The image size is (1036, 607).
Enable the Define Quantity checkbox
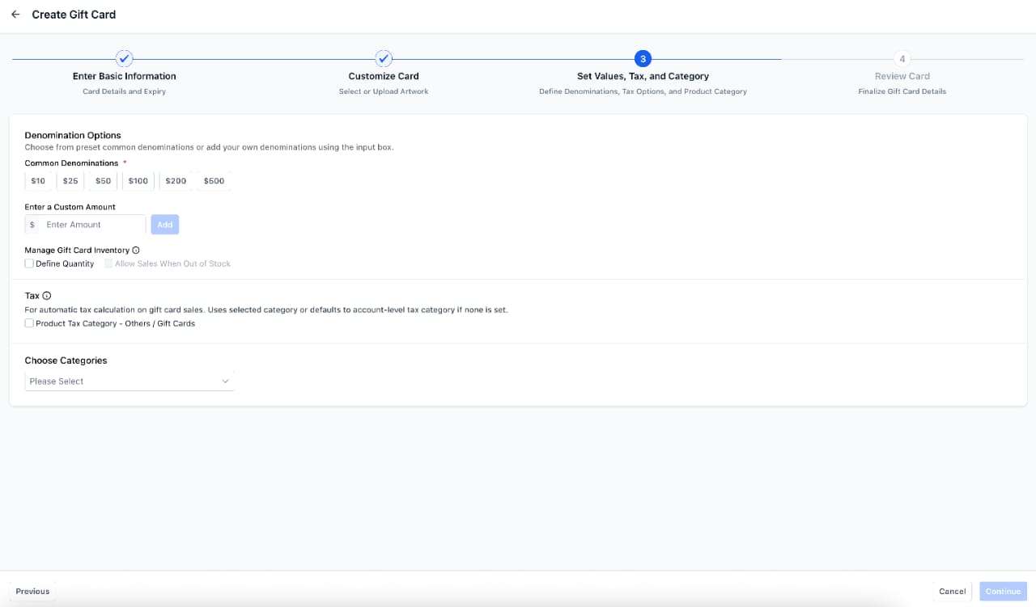pos(29,263)
